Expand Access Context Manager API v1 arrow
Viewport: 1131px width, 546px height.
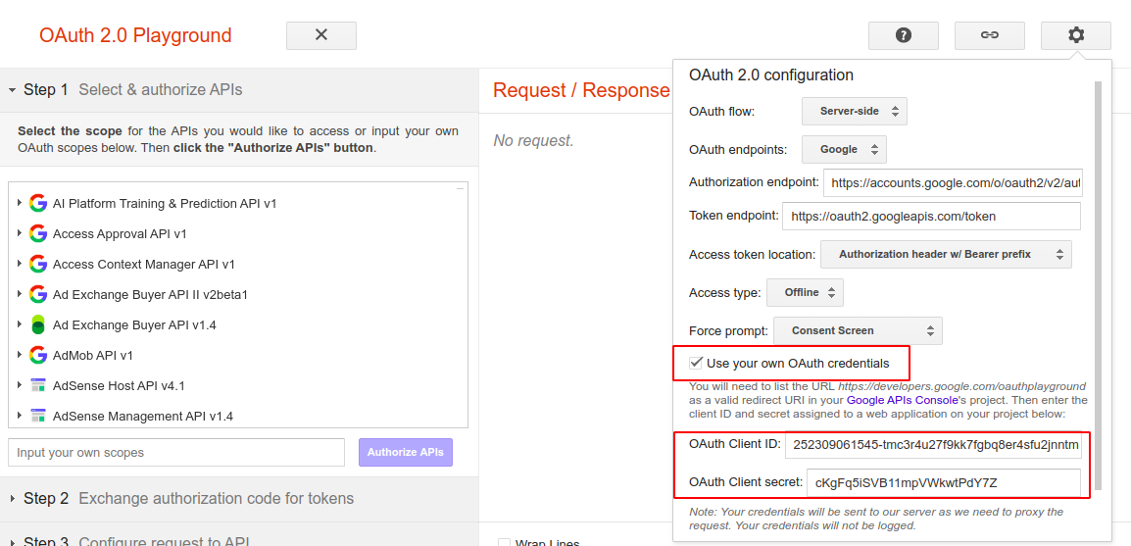20,264
